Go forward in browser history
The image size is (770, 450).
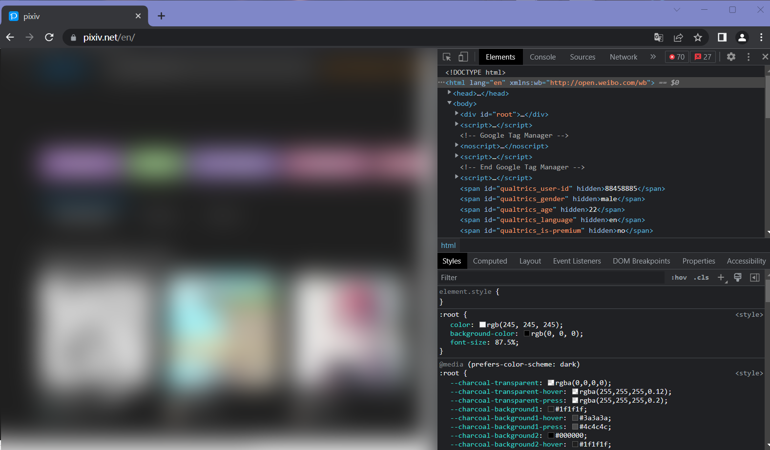29,37
